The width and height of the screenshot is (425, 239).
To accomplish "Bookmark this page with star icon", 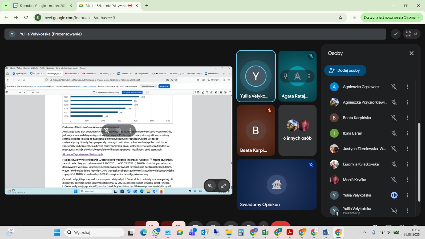I will (341, 18).
